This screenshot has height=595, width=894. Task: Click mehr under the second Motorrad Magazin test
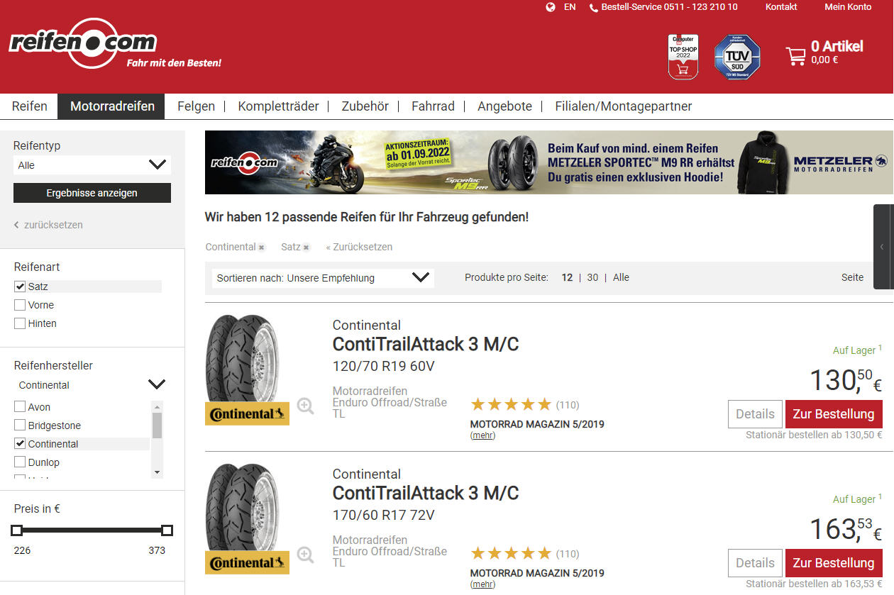[483, 584]
